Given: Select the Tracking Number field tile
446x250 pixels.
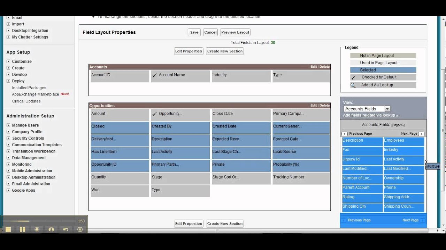Looking at the screenshot, I should tap(301, 178).
